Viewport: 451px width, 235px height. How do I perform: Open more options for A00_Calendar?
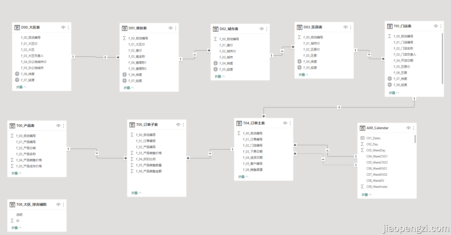point(414,128)
